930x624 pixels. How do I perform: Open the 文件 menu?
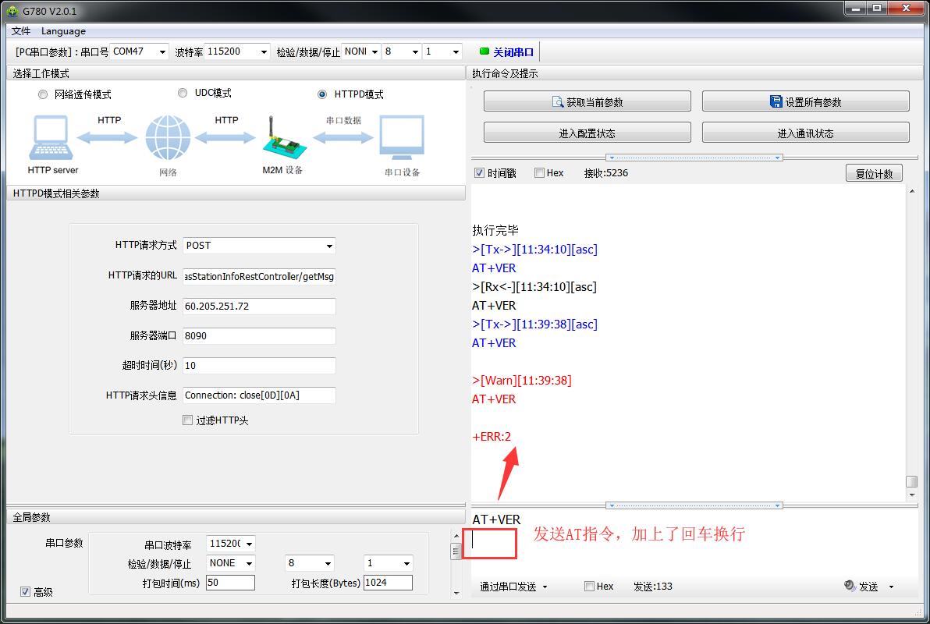point(21,31)
